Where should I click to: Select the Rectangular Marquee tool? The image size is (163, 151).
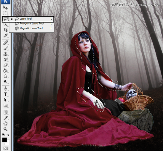6,13
